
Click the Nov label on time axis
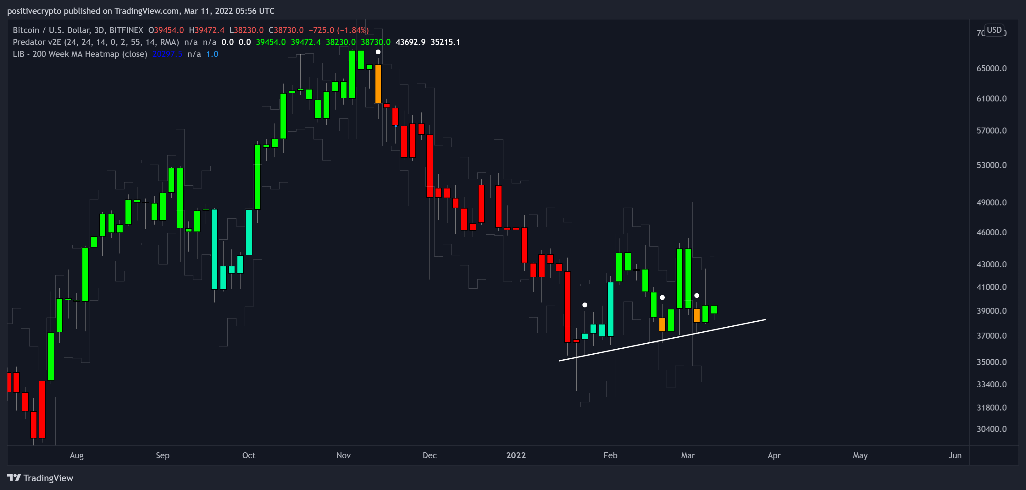(x=343, y=455)
